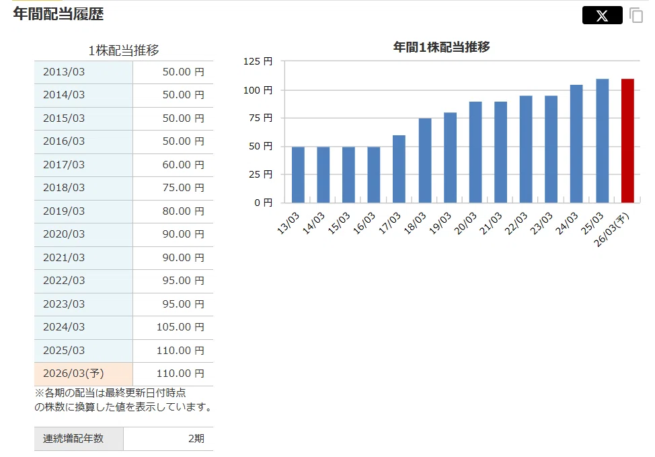Click the 18/03 chart bar
This screenshot has height=457, width=655.
pyautogui.click(x=425, y=161)
